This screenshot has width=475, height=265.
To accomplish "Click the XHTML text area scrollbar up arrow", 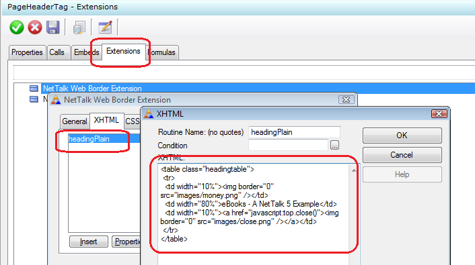I will [353, 170].
